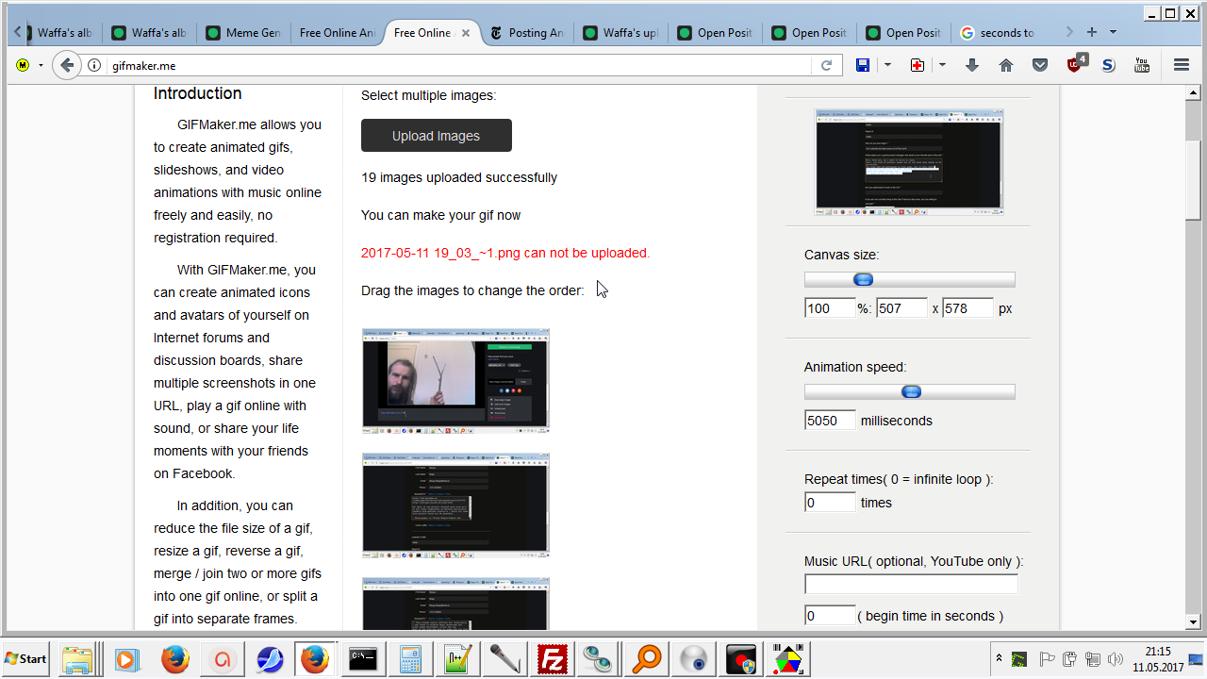Click the '19 images uploaded successfully' message
Screen dimensions: 1207x679
(459, 177)
